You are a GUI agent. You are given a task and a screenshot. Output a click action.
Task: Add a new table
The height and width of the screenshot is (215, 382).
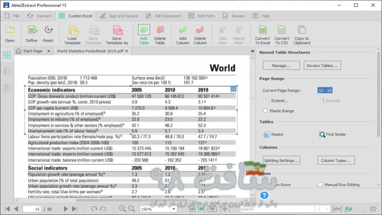coord(144,35)
